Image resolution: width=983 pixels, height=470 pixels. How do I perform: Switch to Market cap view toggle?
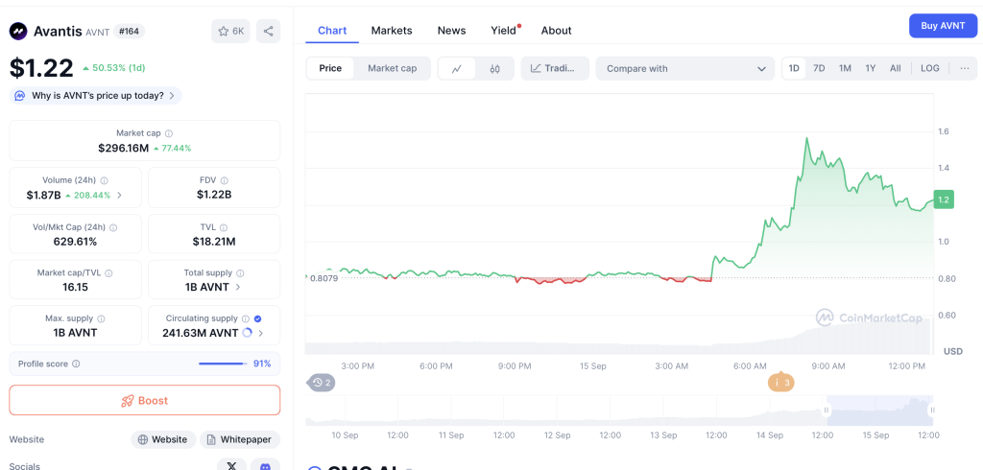click(392, 68)
